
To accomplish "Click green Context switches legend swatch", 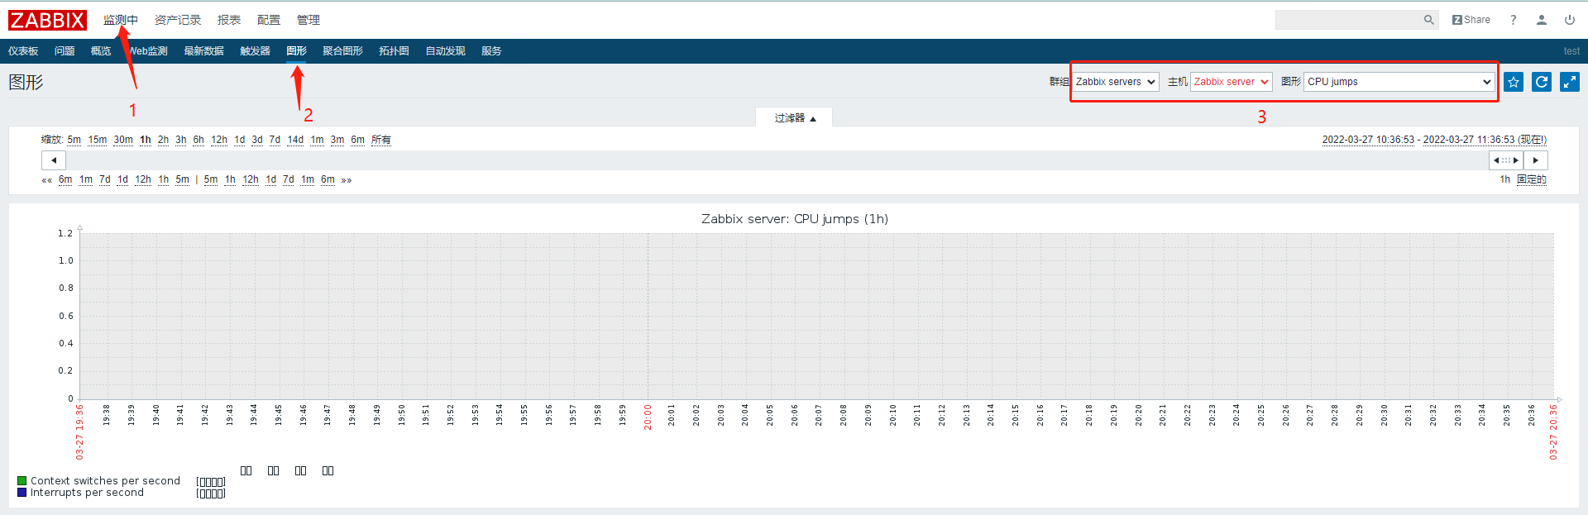I will [x=22, y=480].
